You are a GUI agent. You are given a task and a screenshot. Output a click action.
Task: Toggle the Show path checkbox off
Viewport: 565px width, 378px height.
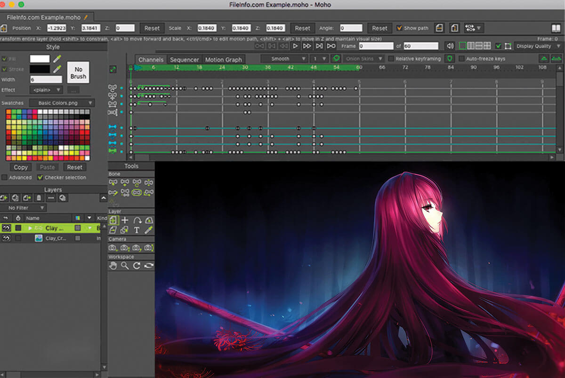click(399, 28)
